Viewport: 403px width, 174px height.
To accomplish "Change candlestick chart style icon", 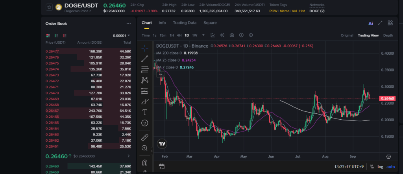I will (x=222, y=35).
